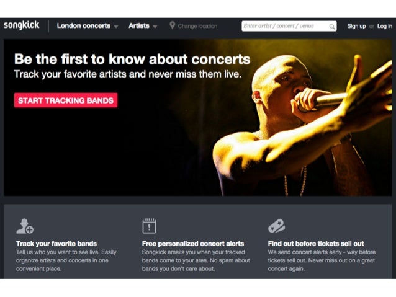396x297 pixels.
Task: Click the magnifying glass search icon
Action: coord(332,27)
